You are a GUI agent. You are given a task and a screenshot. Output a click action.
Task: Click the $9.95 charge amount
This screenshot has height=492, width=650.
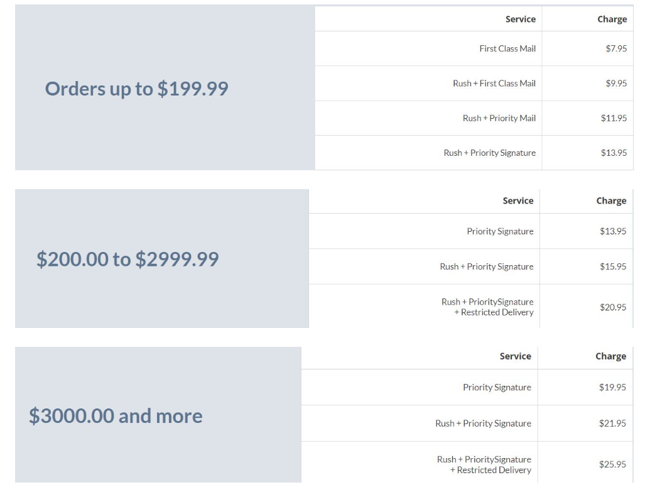click(616, 84)
